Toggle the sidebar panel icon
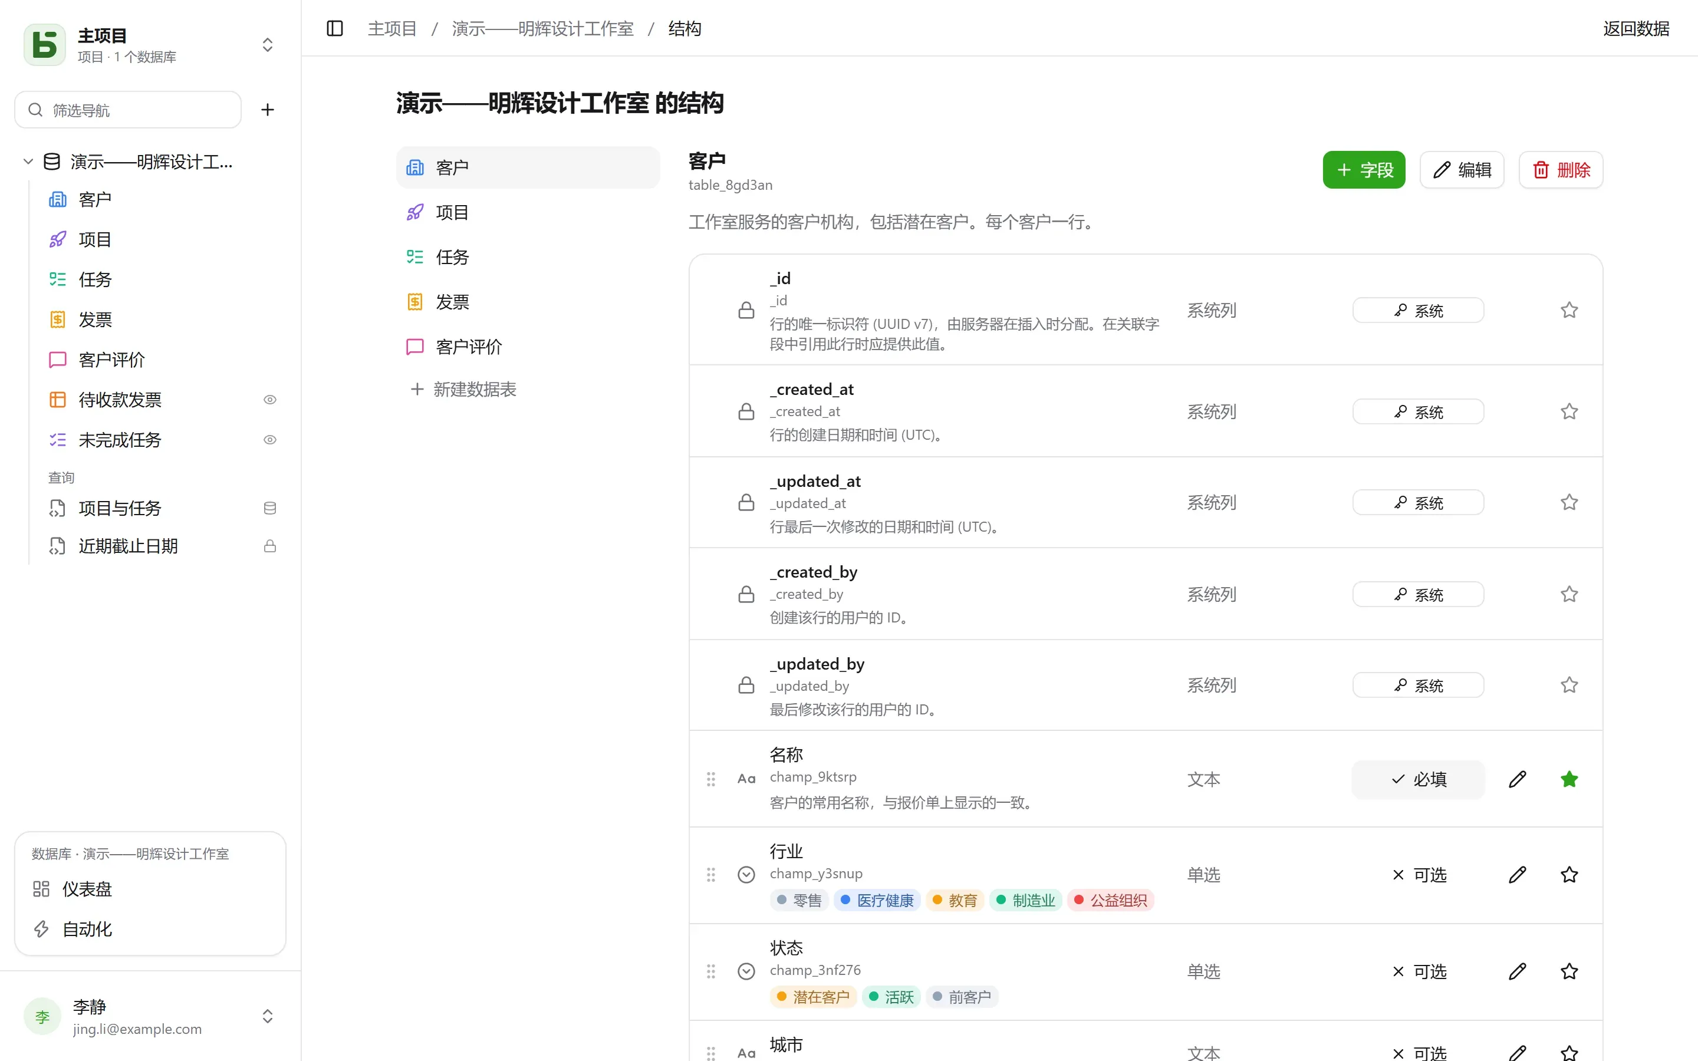The width and height of the screenshot is (1698, 1061). click(335, 28)
